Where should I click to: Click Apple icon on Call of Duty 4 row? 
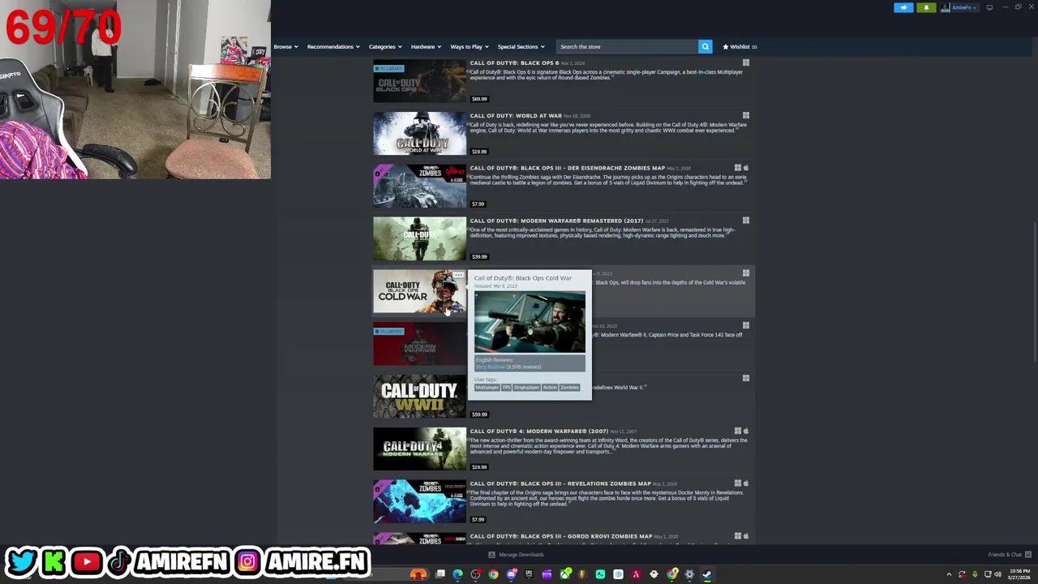(x=745, y=431)
